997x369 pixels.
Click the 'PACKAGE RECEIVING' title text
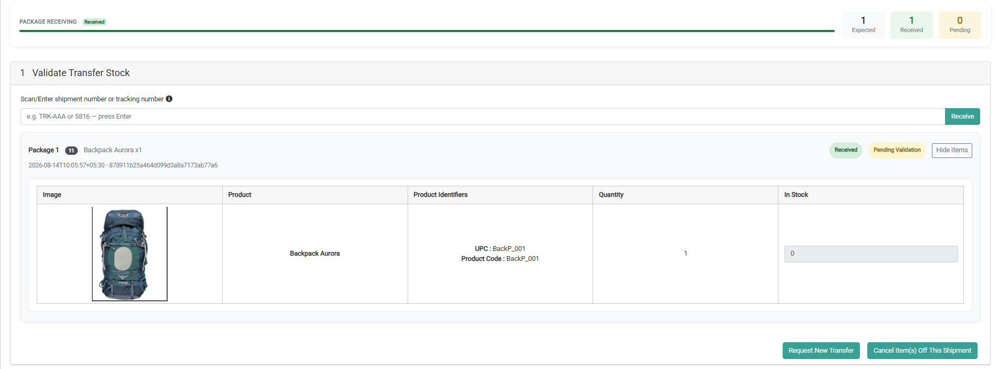(48, 22)
